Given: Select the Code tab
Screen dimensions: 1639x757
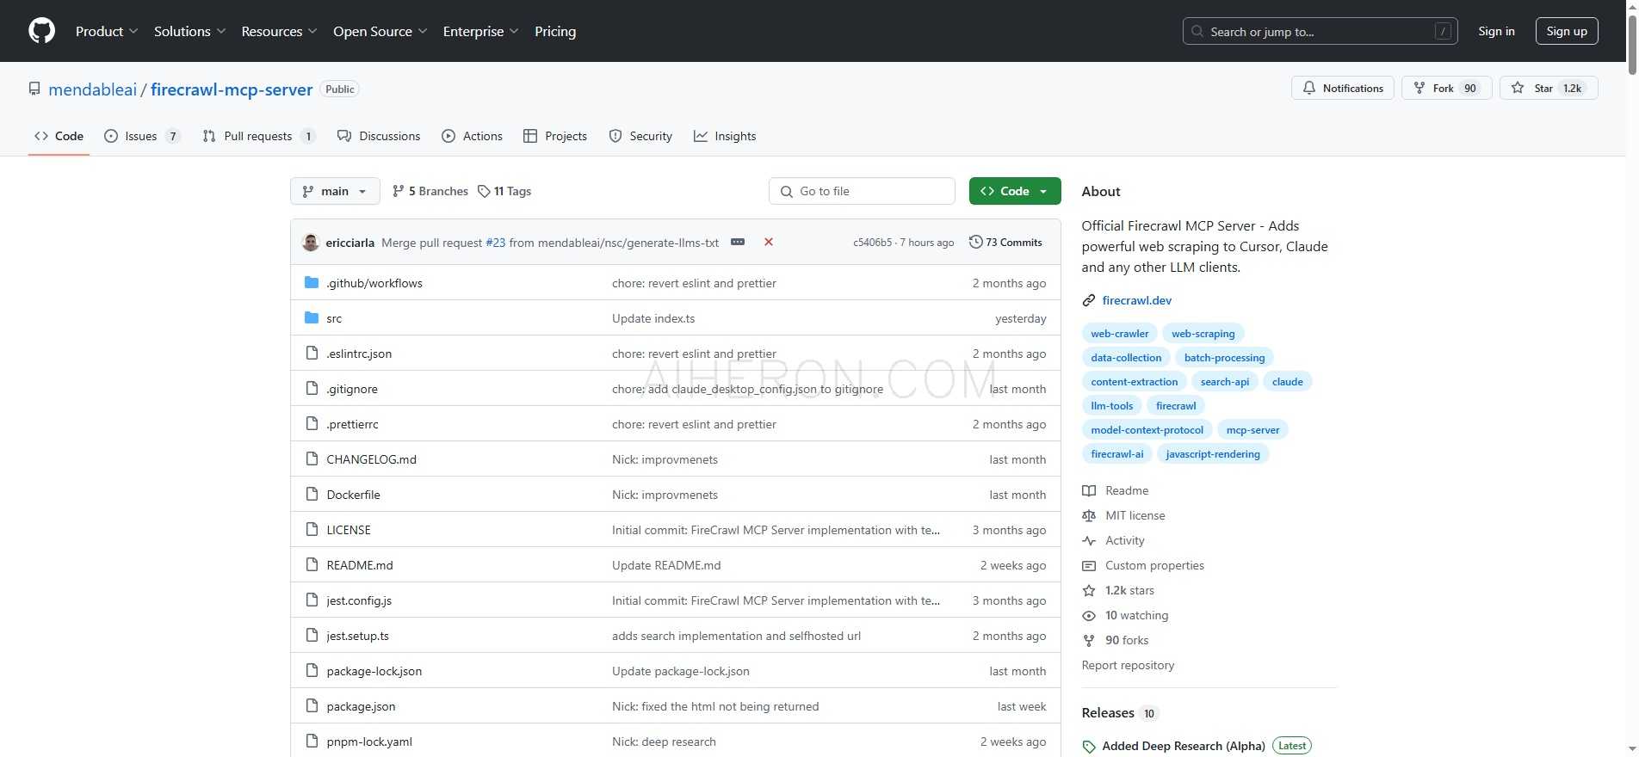Looking at the screenshot, I should point(59,136).
